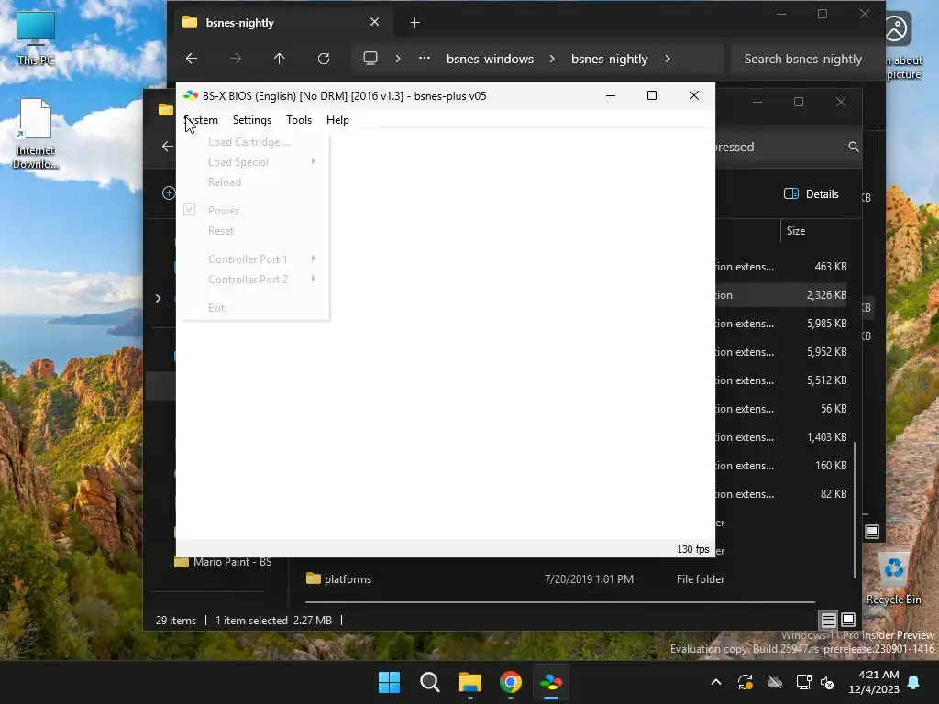939x704 pixels.
Task: Go up one folder in bsnes-nightly window
Action: pos(279,59)
